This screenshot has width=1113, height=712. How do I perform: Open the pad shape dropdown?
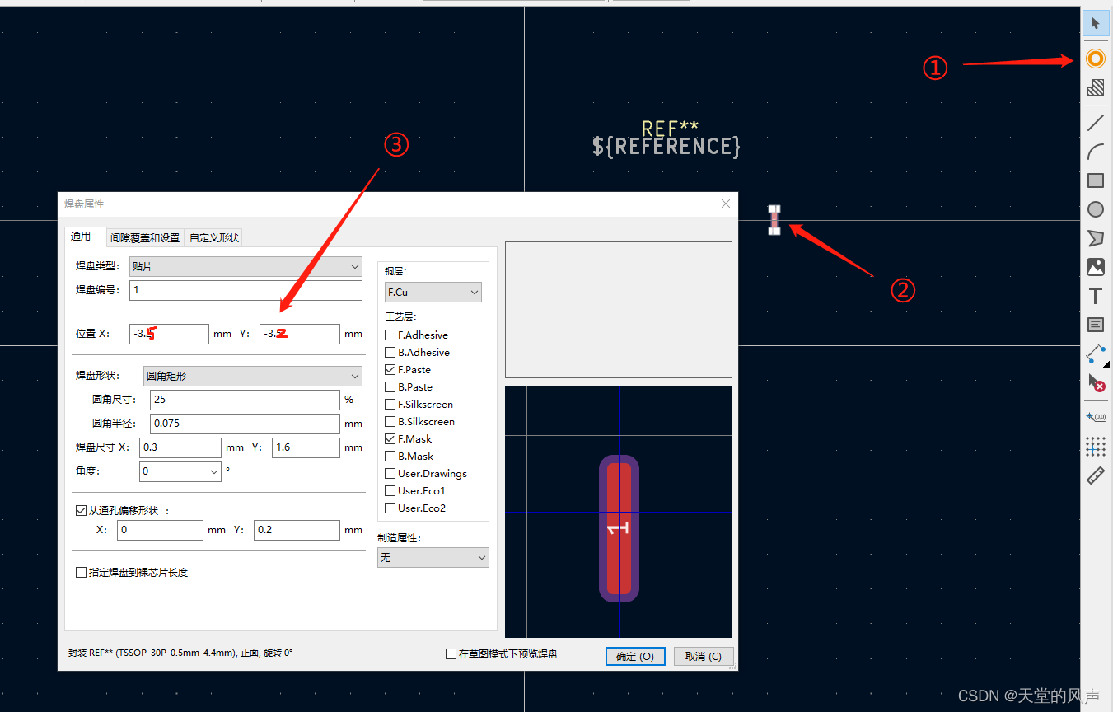(253, 376)
